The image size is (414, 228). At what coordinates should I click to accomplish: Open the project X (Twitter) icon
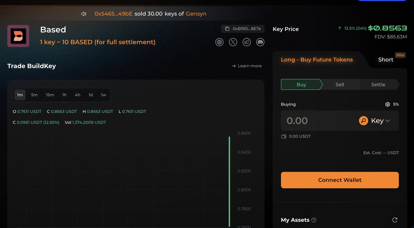tap(233, 42)
